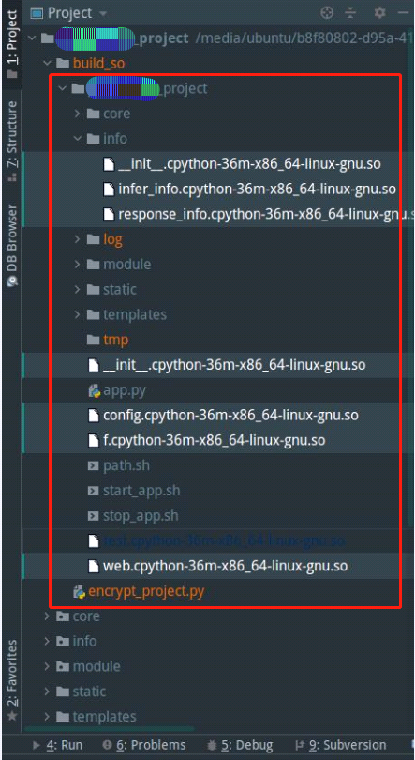Open the 7: Structure side tab
The width and height of the screenshot is (415, 760).
[x=11, y=141]
